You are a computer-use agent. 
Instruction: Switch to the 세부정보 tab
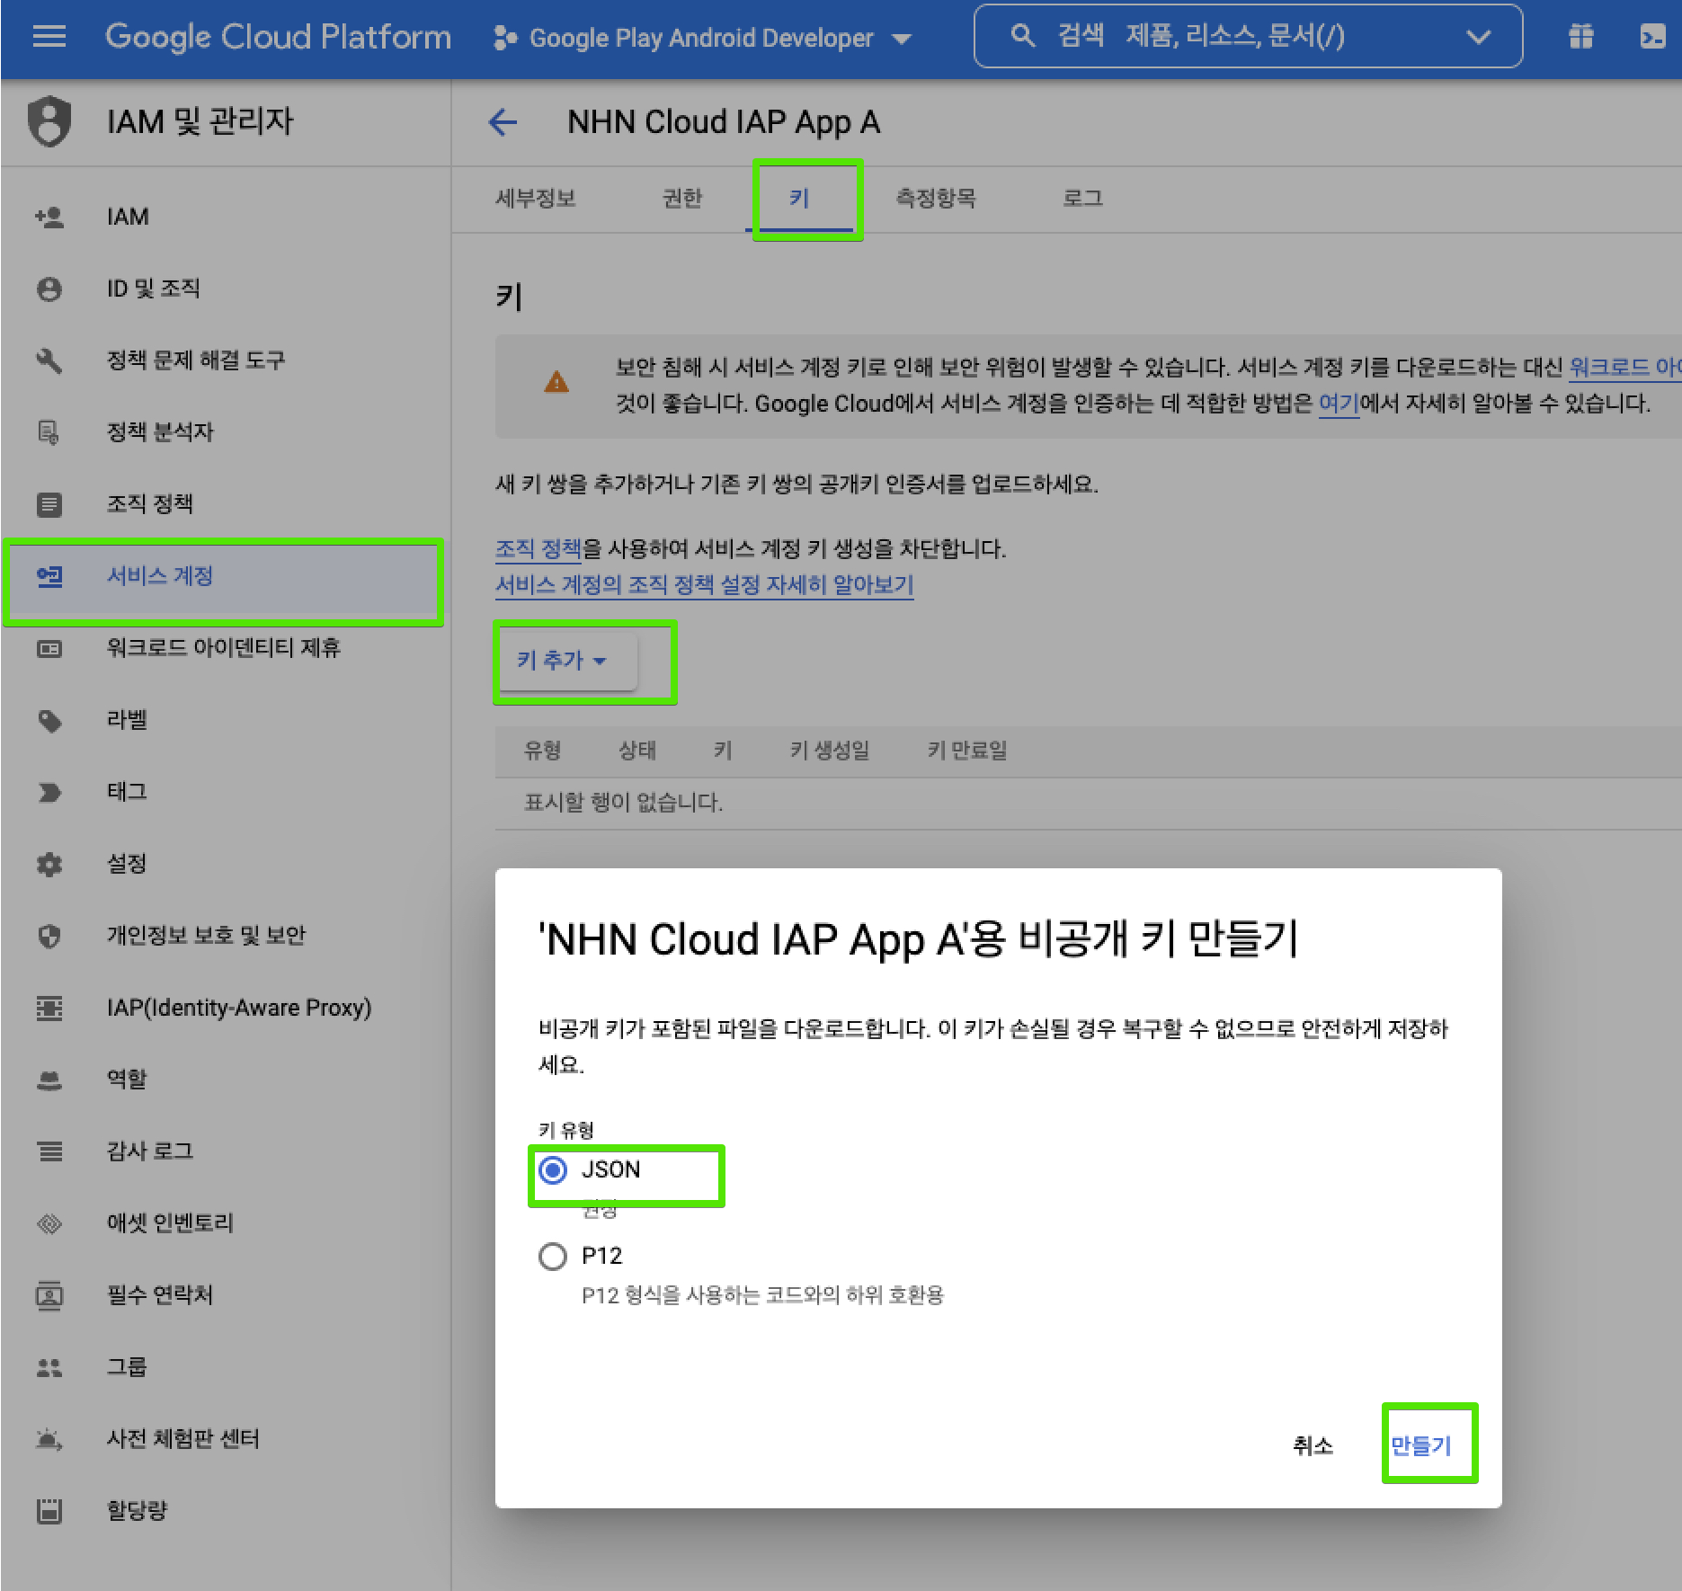tap(536, 198)
